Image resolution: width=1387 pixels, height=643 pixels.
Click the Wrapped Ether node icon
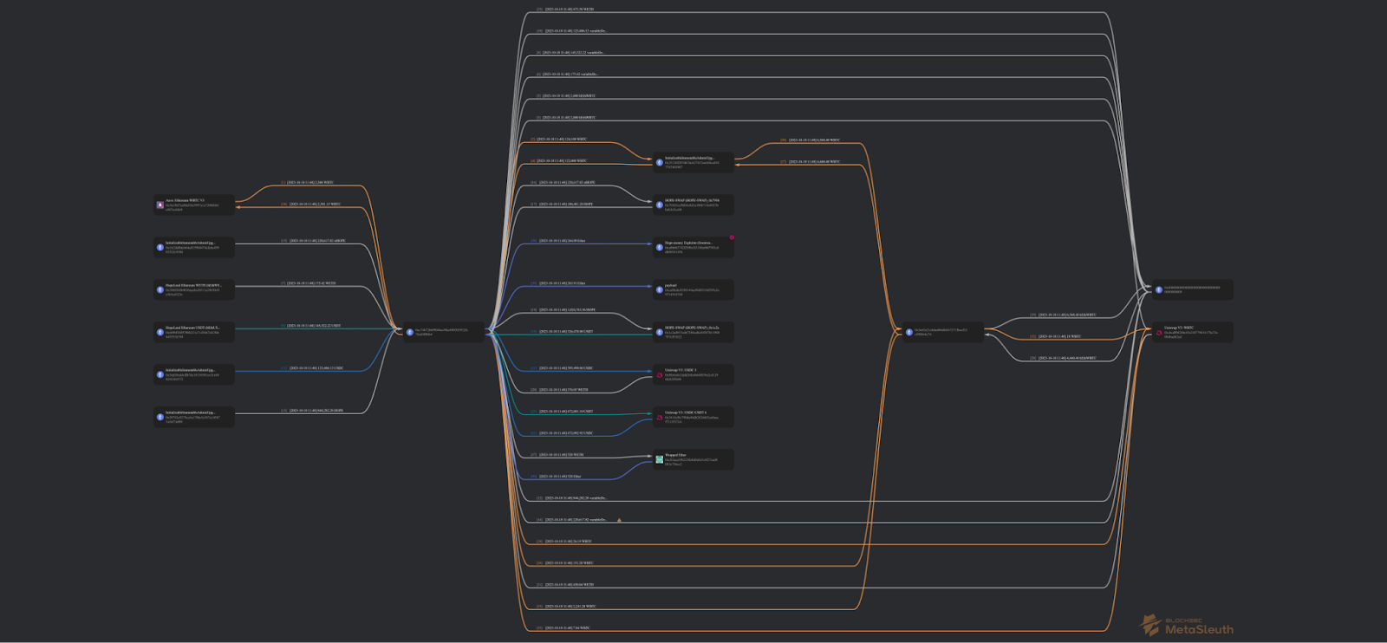tap(660, 460)
